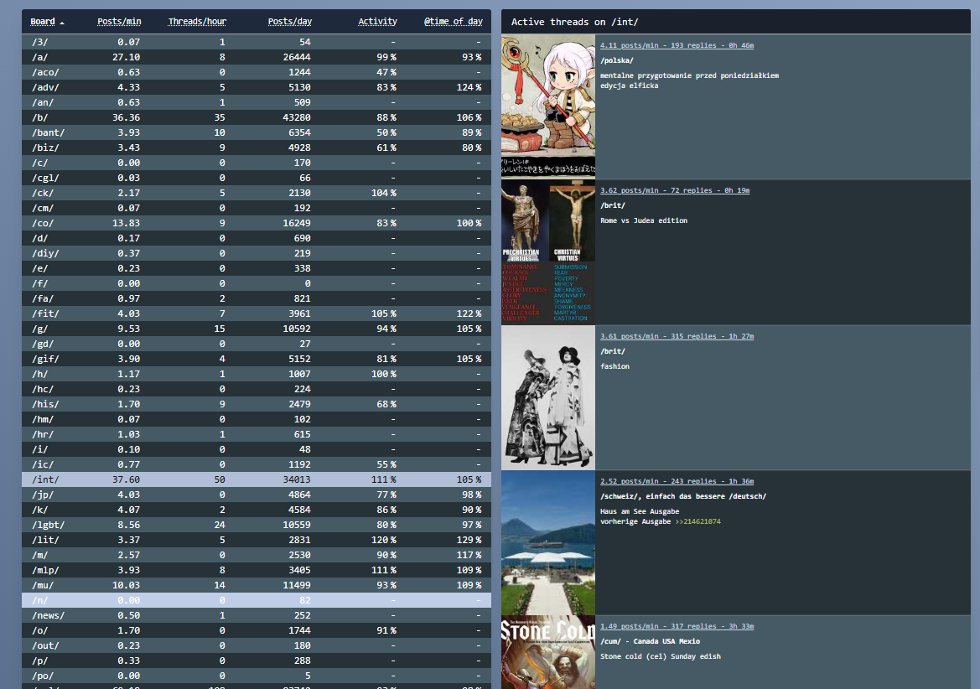Image resolution: width=980 pixels, height=689 pixels.
Task: Select the /ck/ board row
Action: [x=257, y=193]
